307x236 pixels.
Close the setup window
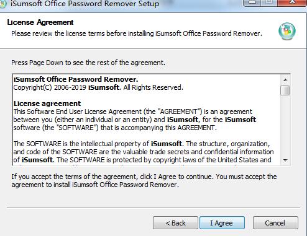(293, 2)
